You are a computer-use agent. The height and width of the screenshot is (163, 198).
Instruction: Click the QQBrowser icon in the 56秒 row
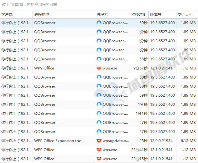click(x=99, y=59)
